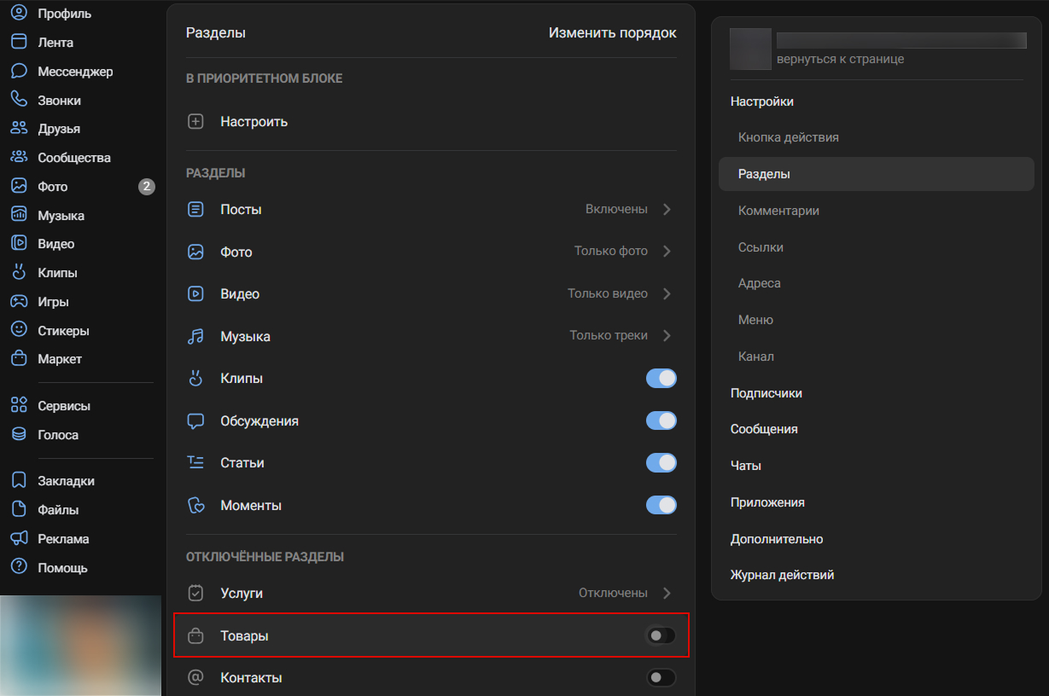This screenshot has width=1049, height=696.
Task: Open the Market bag icon
Action: point(19,359)
